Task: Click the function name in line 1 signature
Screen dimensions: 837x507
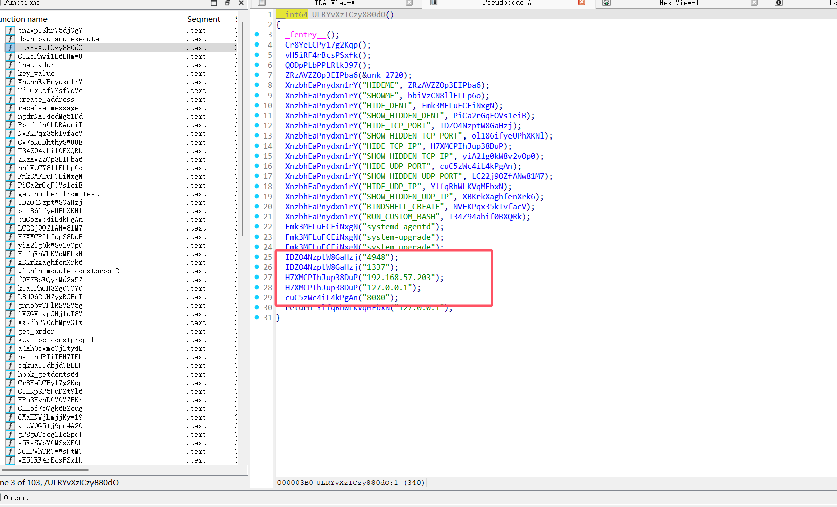Action: click(349, 14)
